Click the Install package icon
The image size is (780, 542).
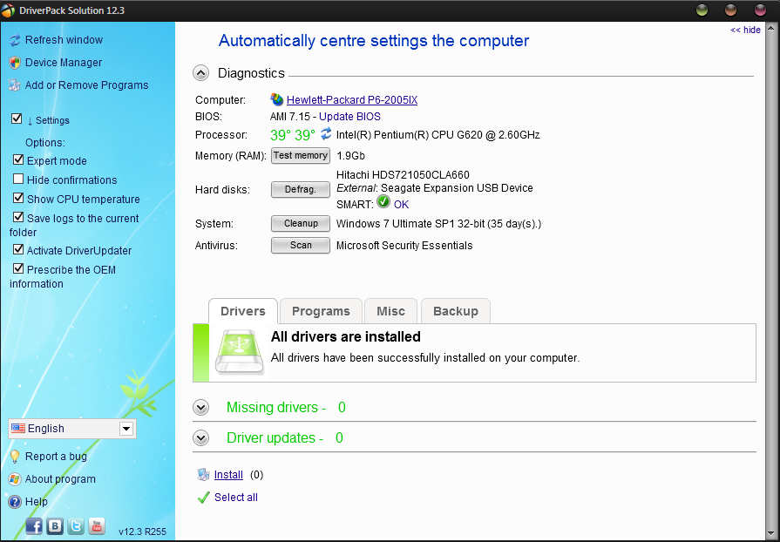point(203,474)
